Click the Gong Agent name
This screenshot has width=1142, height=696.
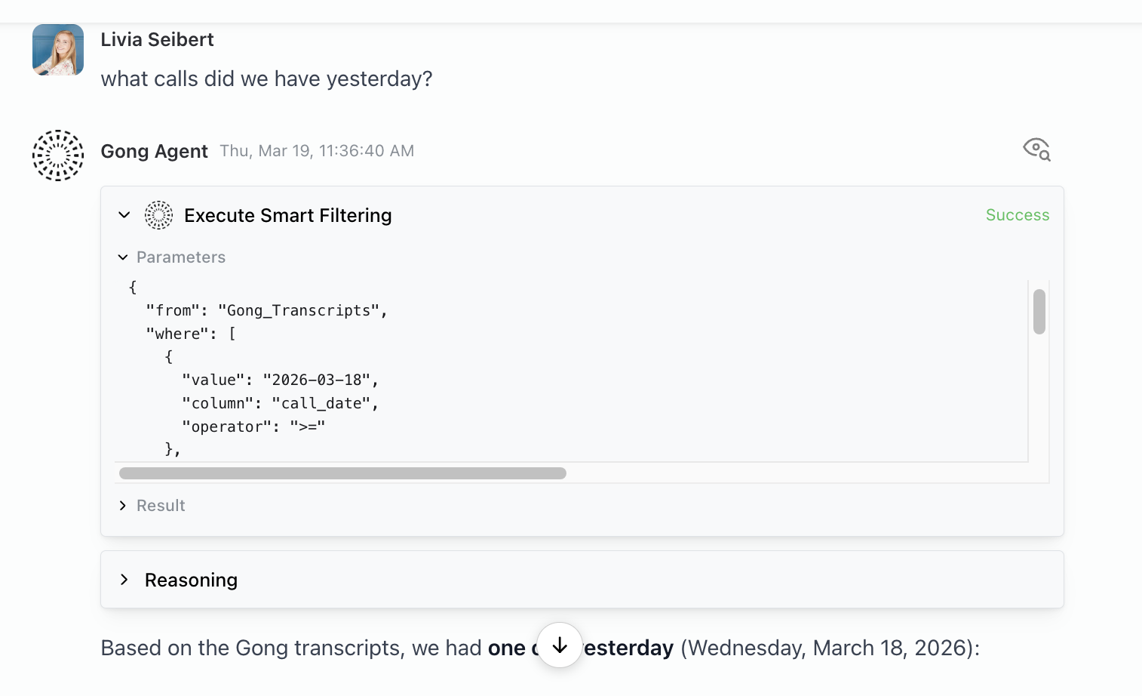click(x=154, y=151)
